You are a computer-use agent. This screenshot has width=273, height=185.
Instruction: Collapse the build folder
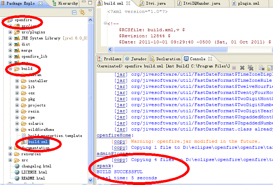(10, 69)
